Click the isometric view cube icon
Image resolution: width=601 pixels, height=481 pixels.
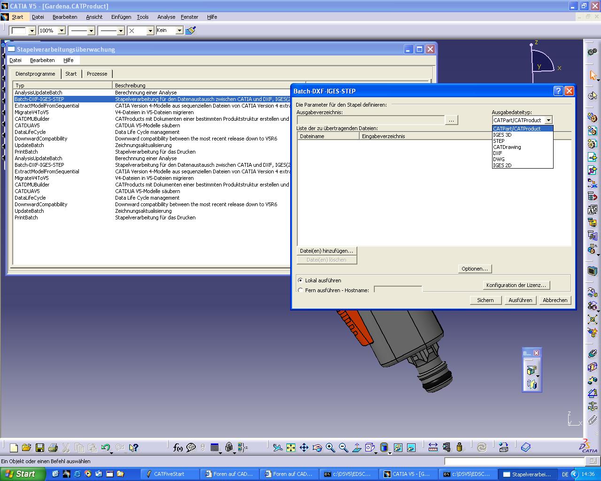(x=370, y=448)
